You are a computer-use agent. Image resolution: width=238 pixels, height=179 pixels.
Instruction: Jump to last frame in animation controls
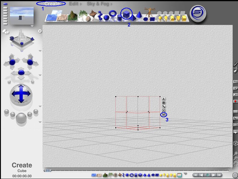(219, 175)
